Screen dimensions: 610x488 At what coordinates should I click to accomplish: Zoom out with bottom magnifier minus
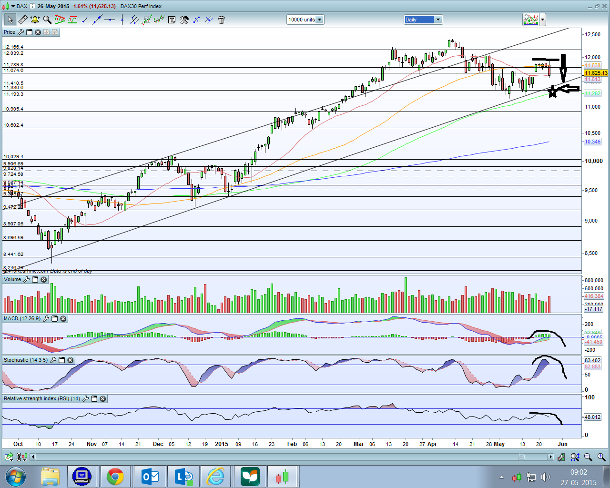pos(588,457)
